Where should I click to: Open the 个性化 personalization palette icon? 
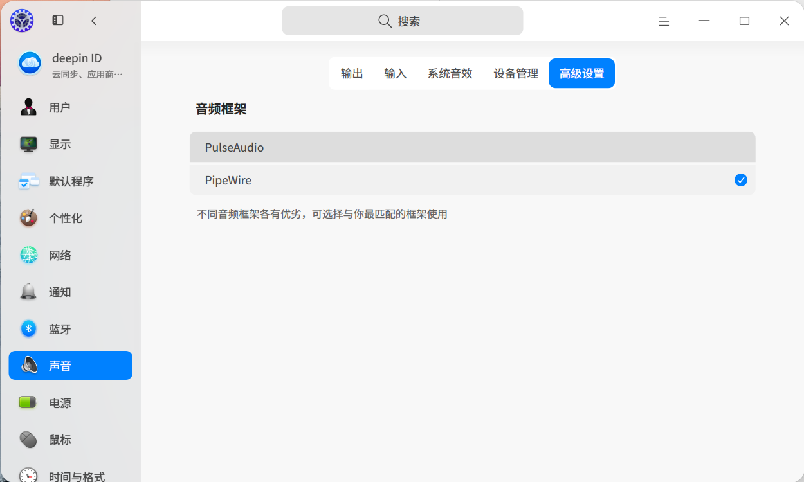[x=28, y=218]
